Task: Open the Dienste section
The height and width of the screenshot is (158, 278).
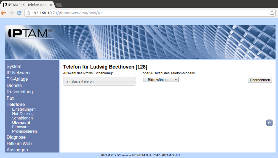Action: click(x=14, y=85)
